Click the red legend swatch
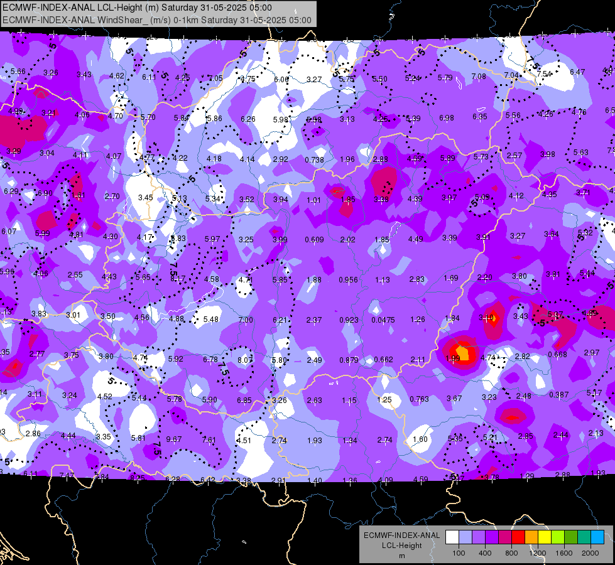This screenshot has height=565, width=615. 518,537
